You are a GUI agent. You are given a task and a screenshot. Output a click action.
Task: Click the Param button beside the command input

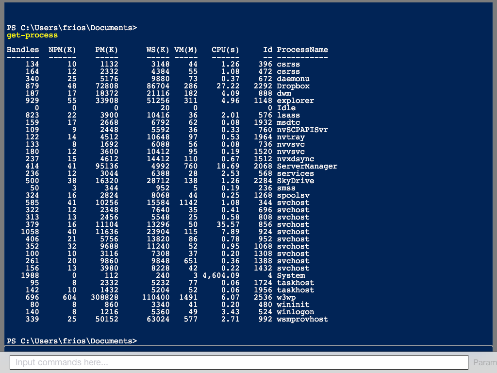485,362
